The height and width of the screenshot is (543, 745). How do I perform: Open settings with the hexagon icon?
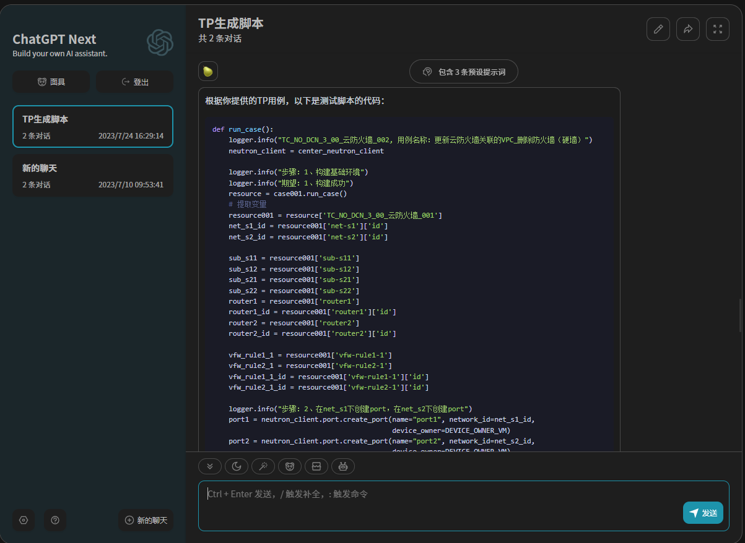click(24, 520)
